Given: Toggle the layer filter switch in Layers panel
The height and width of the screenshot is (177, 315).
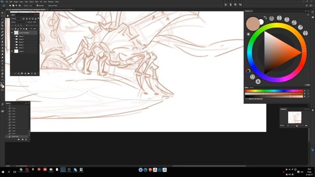Looking at the screenshot, I should click(38, 19).
